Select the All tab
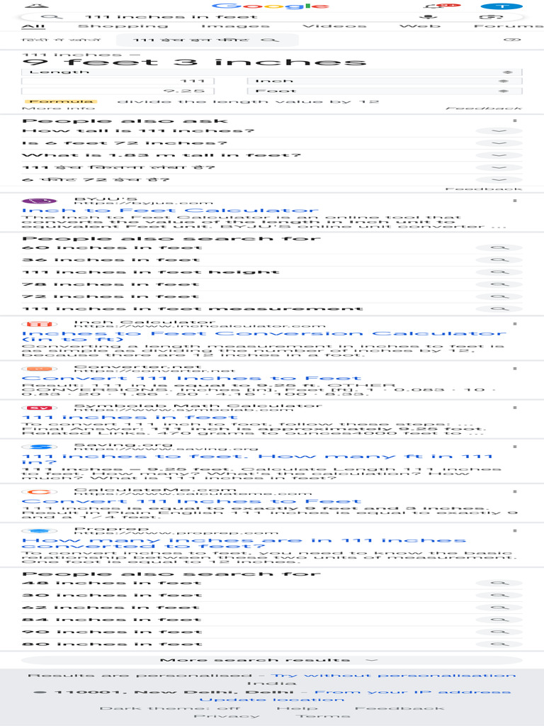 [x=33, y=26]
